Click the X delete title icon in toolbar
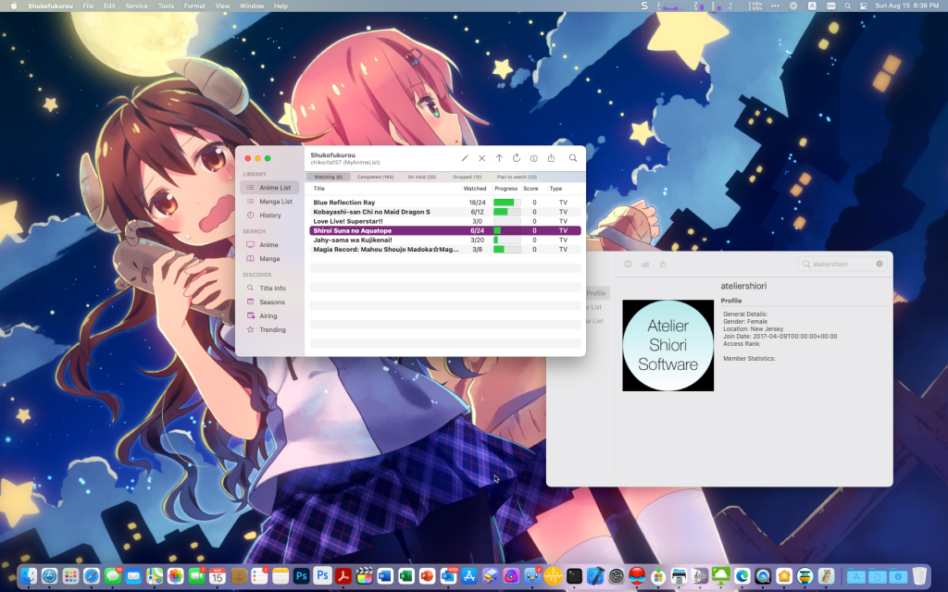 (x=481, y=158)
